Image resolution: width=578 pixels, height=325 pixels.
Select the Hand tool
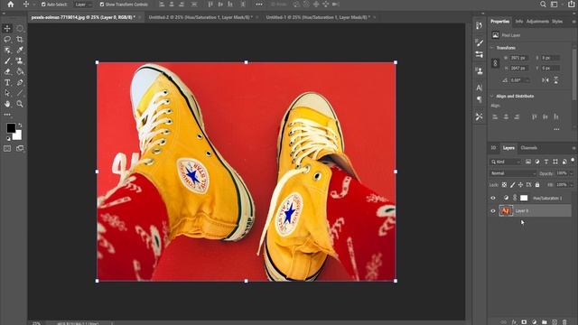pyautogui.click(x=7, y=104)
